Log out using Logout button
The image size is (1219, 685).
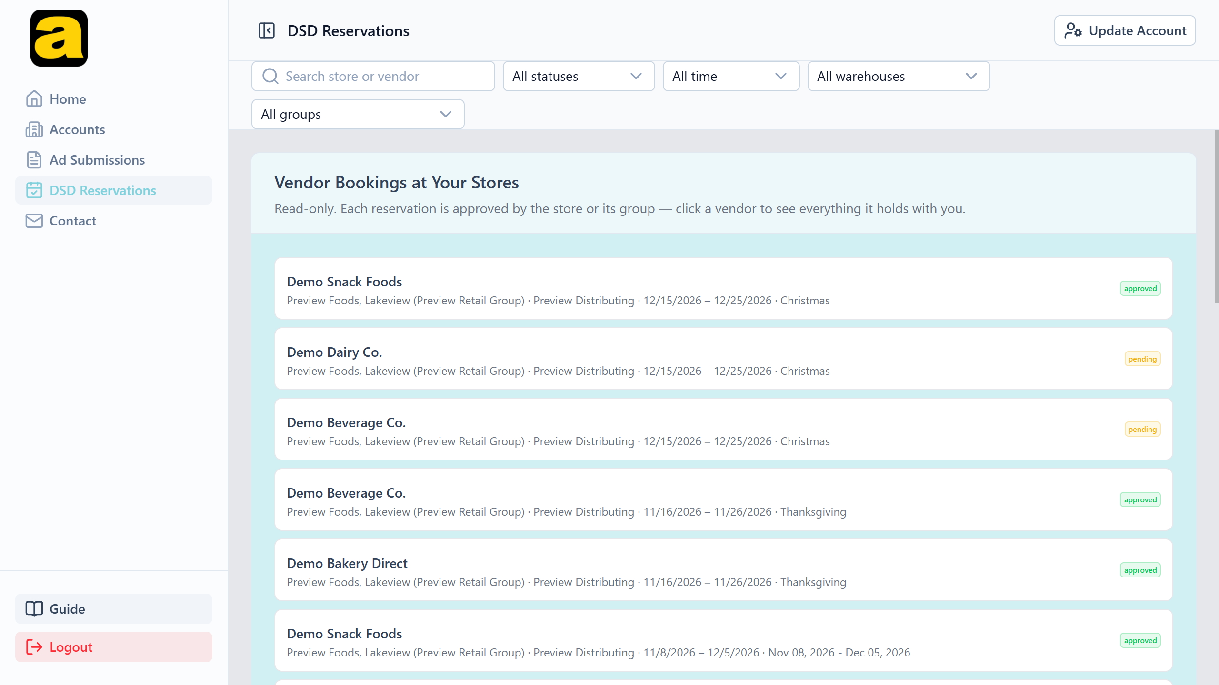click(114, 647)
